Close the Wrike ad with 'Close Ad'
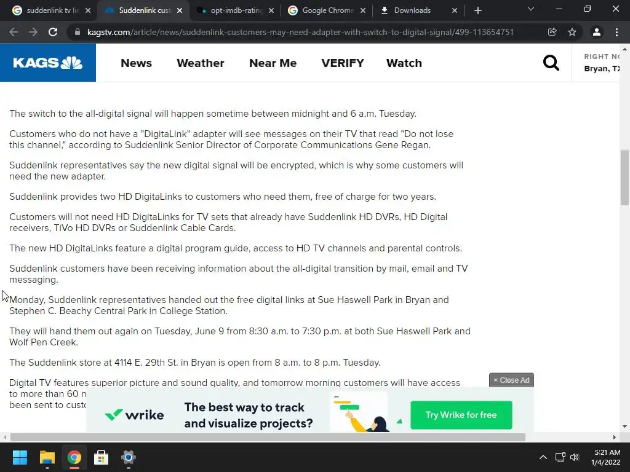The image size is (630, 472). 511,380
